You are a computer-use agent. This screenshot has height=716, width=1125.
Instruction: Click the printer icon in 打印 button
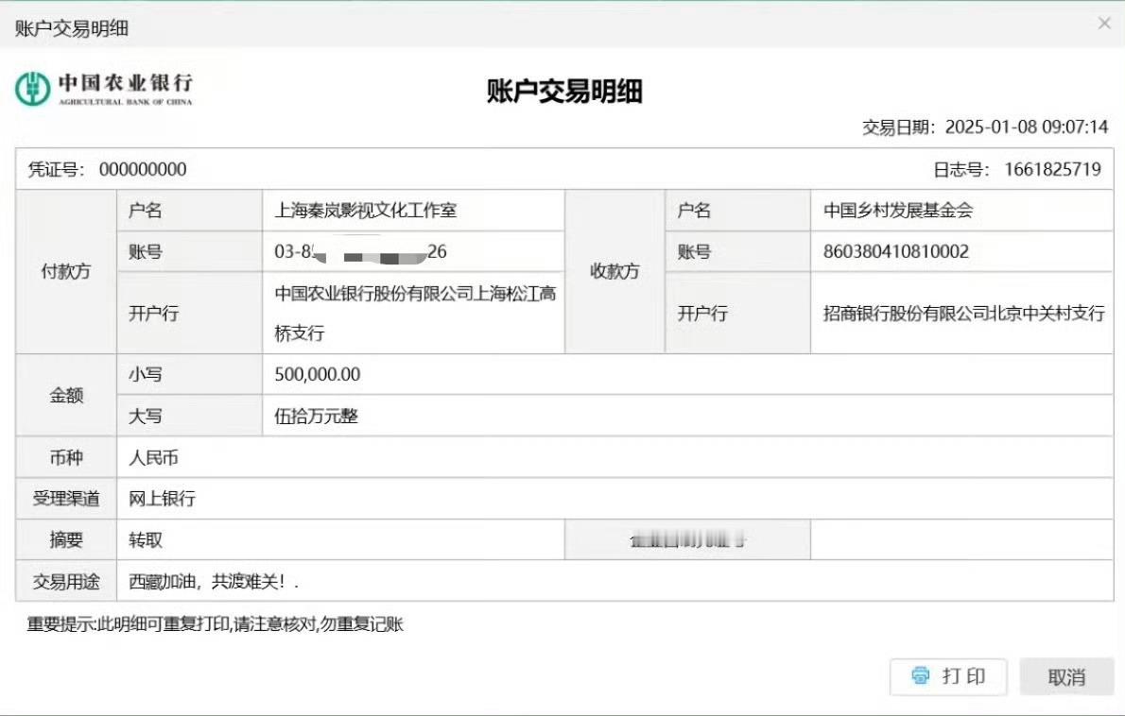tap(920, 675)
